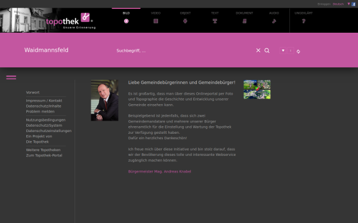Switch to the AUDIO tab

tap(274, 13)
